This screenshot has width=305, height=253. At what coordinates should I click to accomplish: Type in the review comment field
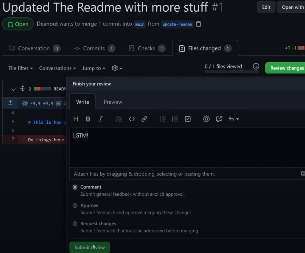point(179,146)
